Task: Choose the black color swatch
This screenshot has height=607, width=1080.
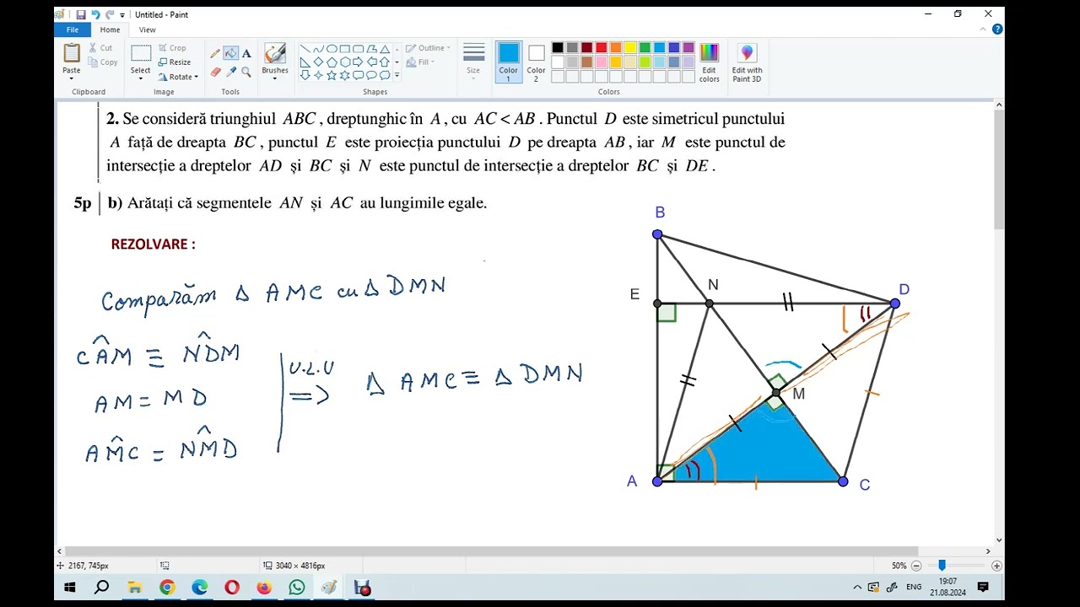Action: pyautogui.click(x=558, y=48)
